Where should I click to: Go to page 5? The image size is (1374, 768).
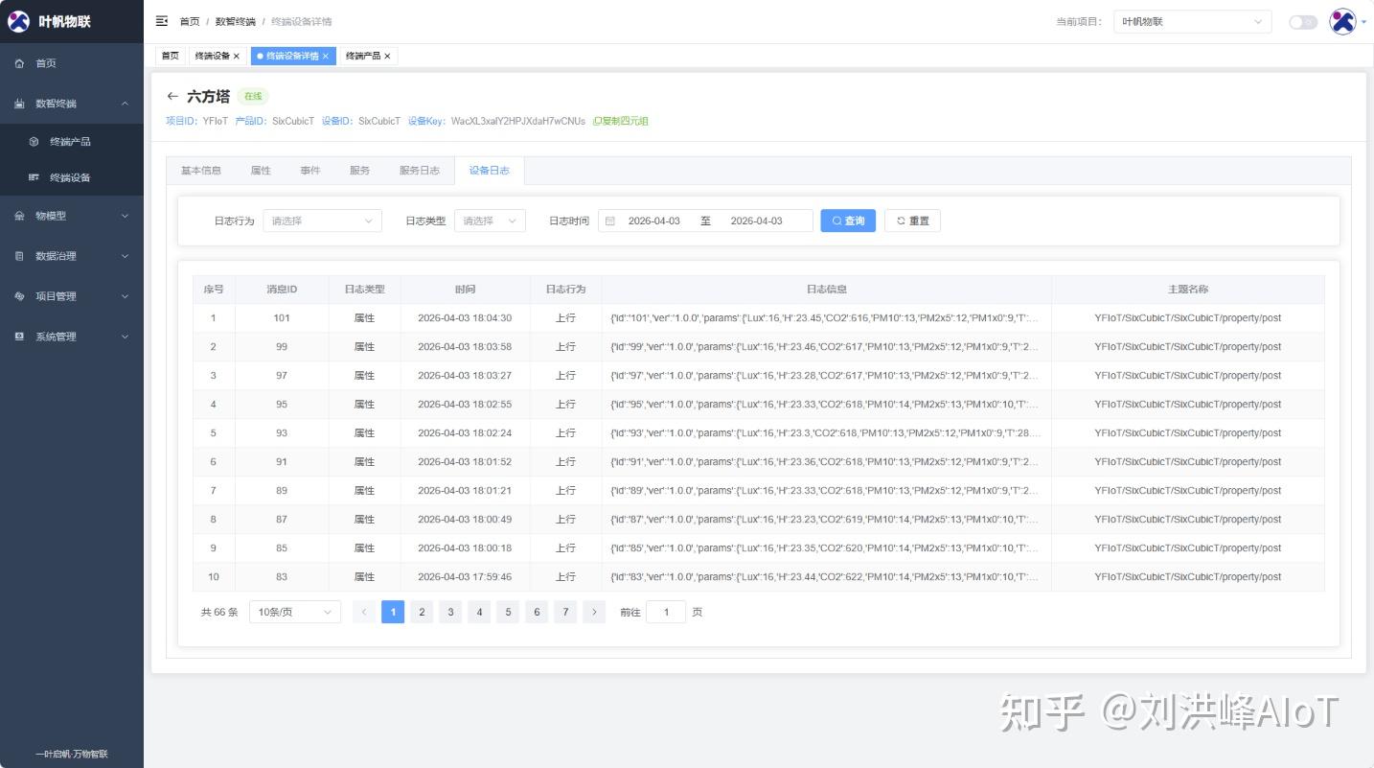[x=508, y=612]
